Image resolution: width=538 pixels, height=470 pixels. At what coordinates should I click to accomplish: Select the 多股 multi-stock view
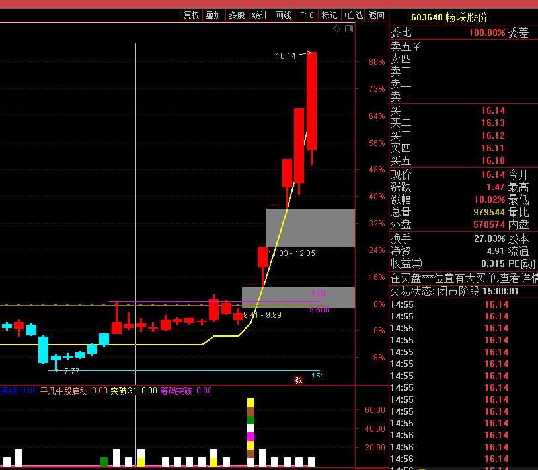tap(237, 15)
